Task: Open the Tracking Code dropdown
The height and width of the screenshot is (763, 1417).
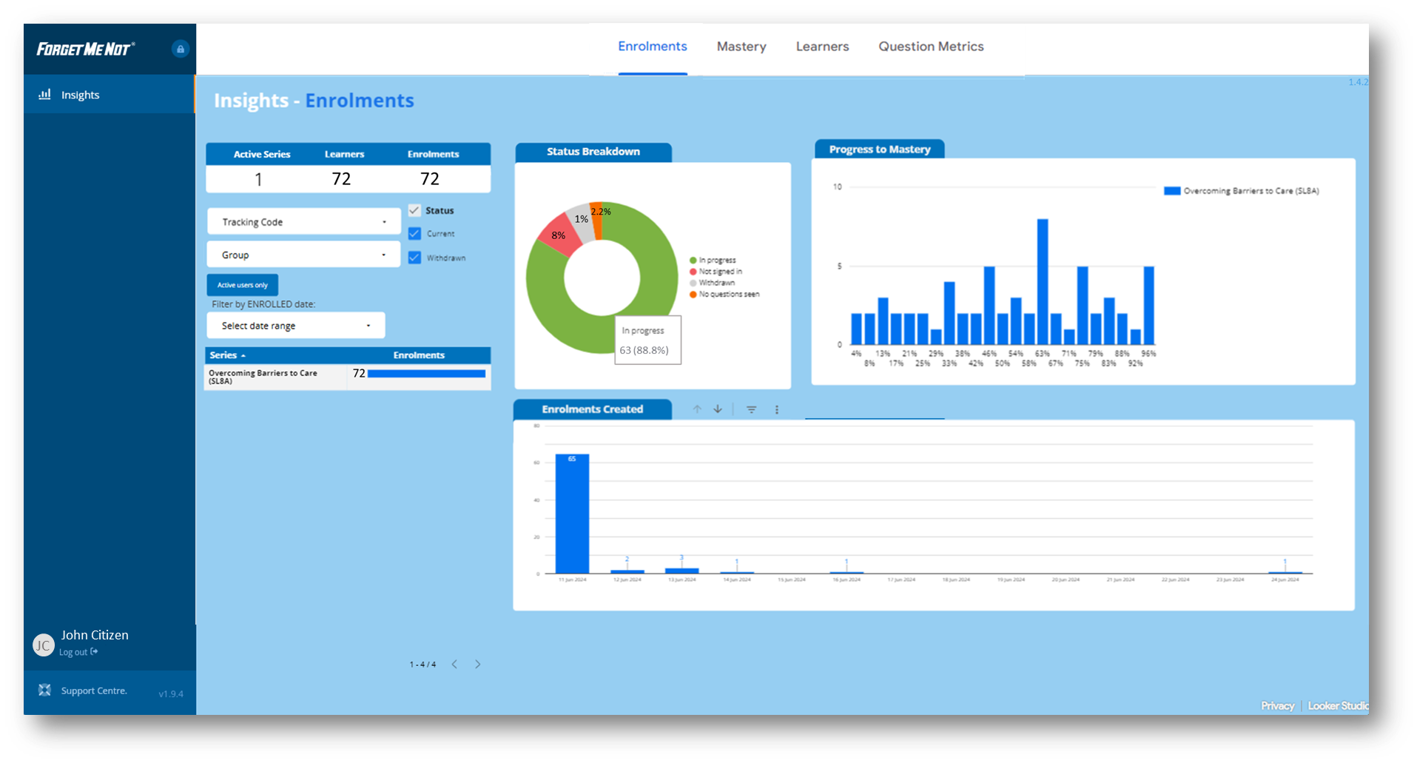Action: click(x=303, y=221)
